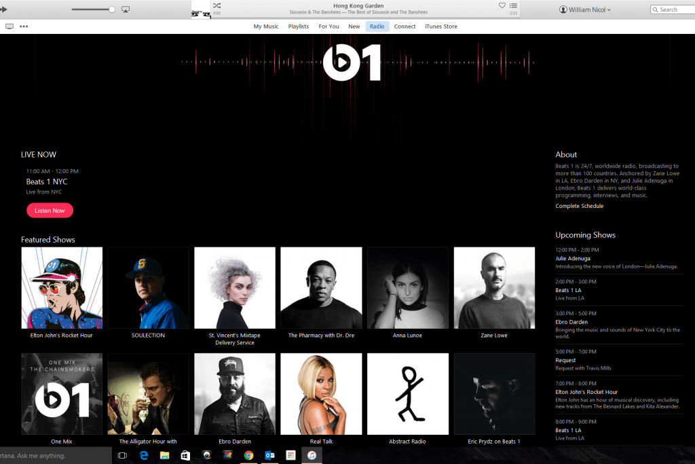Image resolution: width=695 pixels, height=464 pixels.
Task: Open the SOULECTION show artwork
Action: click(x=149, y=288)
